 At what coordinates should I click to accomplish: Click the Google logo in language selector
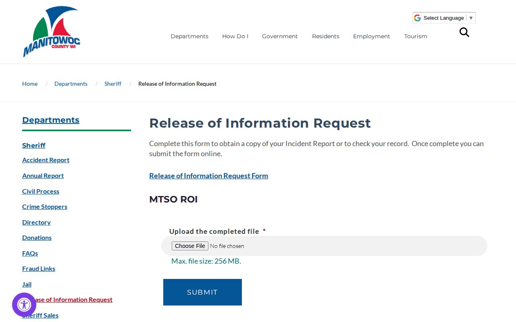[x=417, y=18]
